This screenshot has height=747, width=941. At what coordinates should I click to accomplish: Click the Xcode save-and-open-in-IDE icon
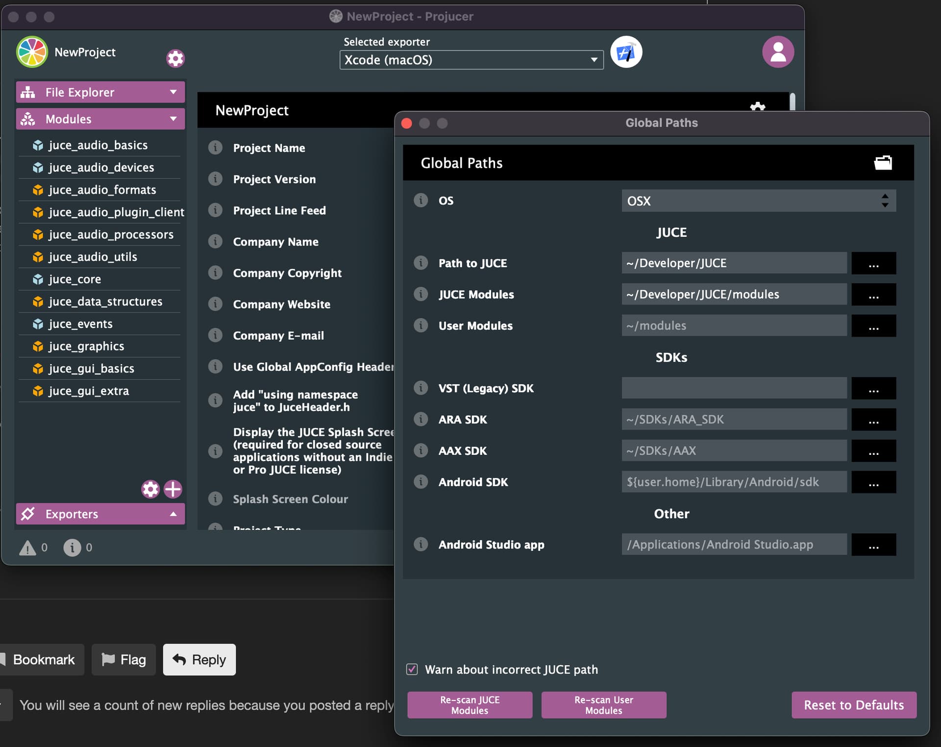tap(626, 52)
